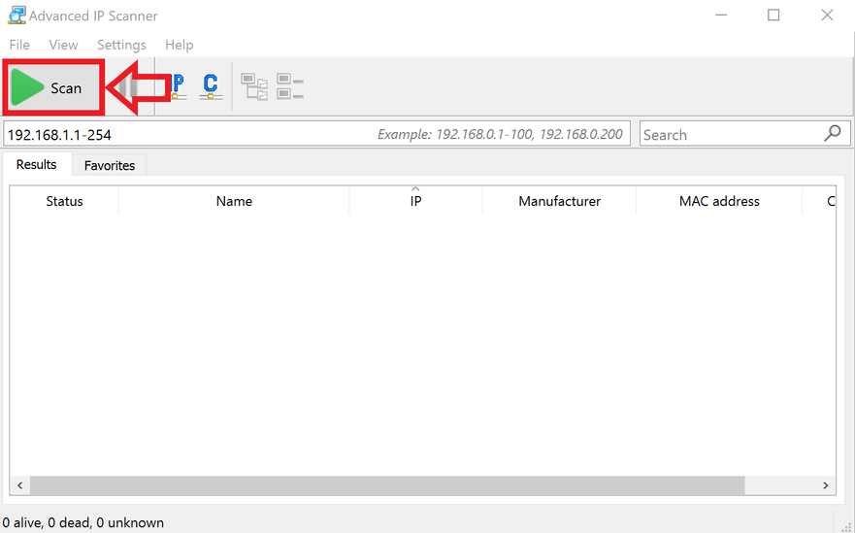Click the horizontal scrollbar right arrow

click(x=826, y=485)
